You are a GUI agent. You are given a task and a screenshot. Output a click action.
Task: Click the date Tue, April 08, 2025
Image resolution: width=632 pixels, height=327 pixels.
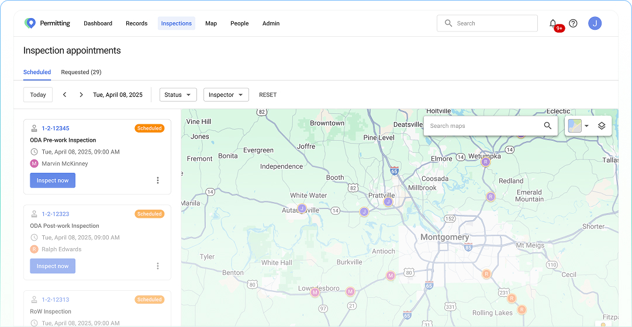pos(118,95)
